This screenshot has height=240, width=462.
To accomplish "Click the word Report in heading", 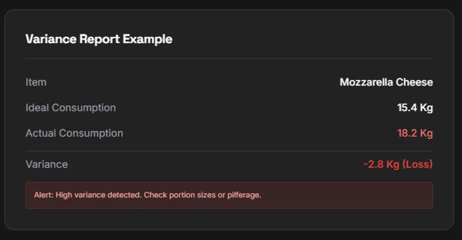I will coord(100,39).
